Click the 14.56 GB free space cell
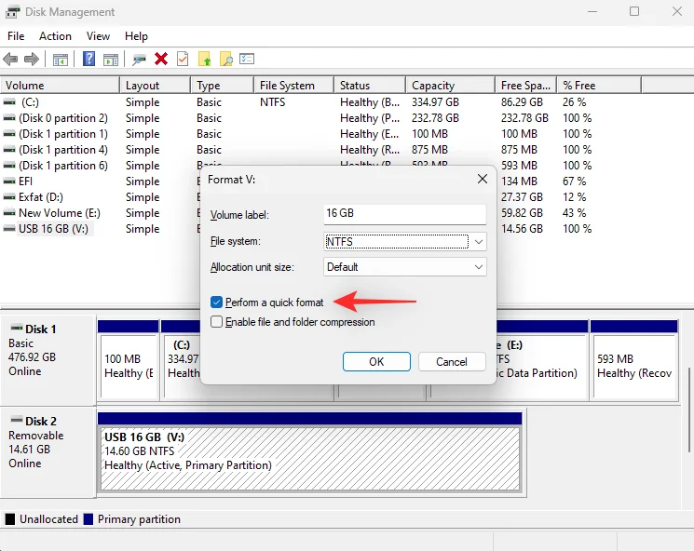This screenshot has width=694, height=551. (x=522, y=229)
